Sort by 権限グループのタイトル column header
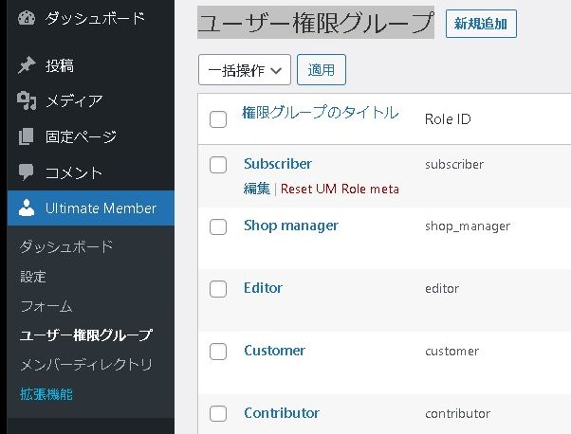 321,114
